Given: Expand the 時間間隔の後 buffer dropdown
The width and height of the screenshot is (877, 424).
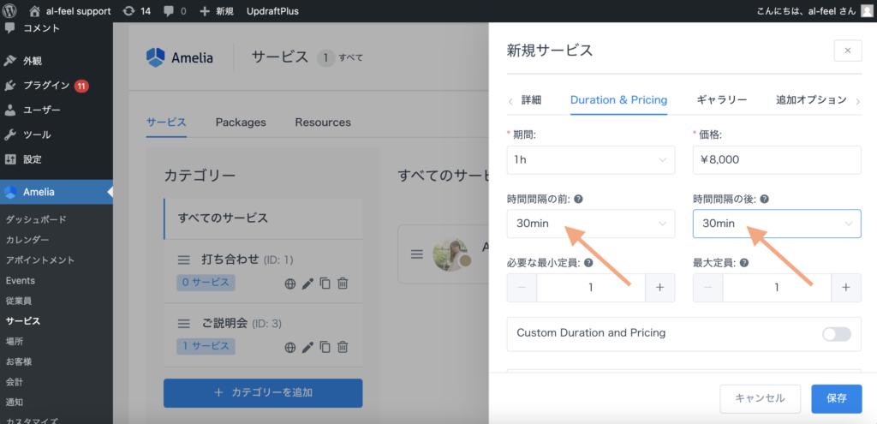Looking at the screenshot, I should click(776, 224).
